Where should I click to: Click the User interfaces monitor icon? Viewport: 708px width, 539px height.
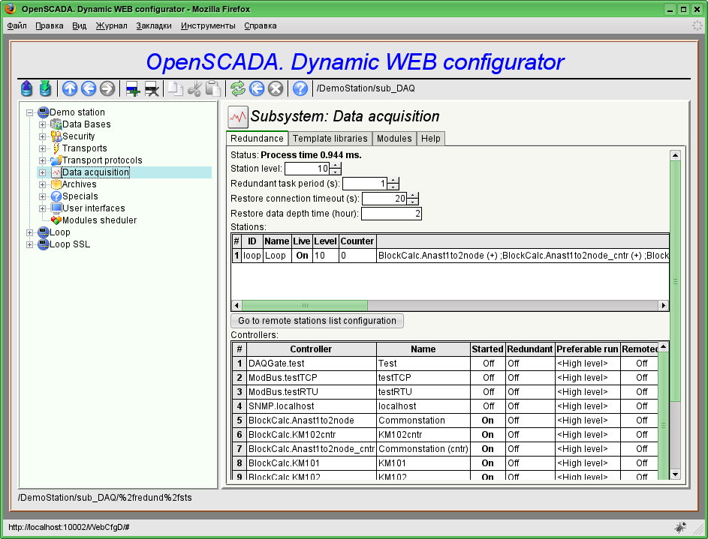click(x=56, y=208)
